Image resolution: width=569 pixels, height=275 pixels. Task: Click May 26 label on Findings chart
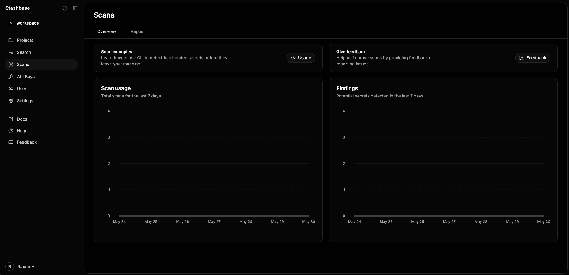click(418, 222)
